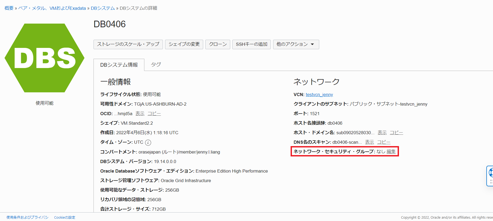493x221 pixels.
Task: Copy the OCID value
Action: [154, 114]
